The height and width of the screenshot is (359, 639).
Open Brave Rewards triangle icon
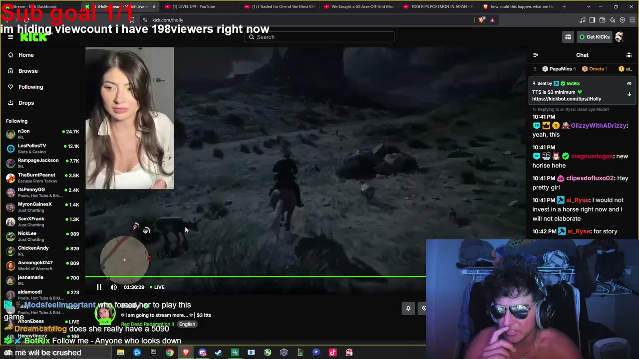(492, 20)
